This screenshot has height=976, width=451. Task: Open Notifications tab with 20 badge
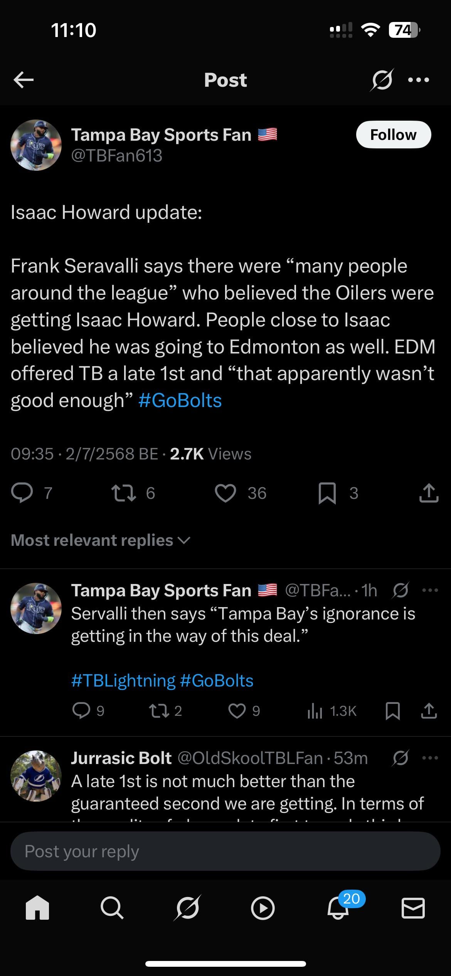[338, 908]
